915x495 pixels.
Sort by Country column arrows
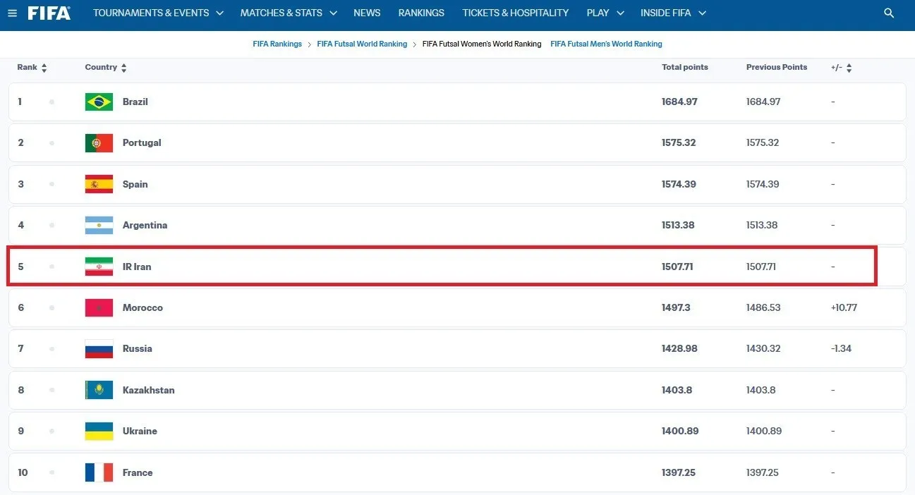click(124, 68)
